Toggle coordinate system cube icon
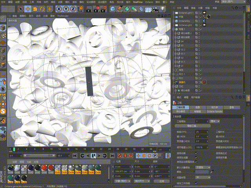 tap(80, 9)
